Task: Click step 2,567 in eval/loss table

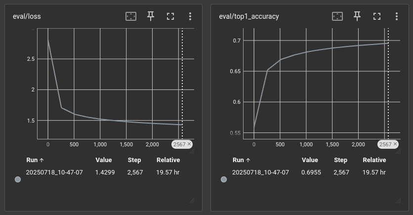Action: pos(135,172)
